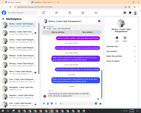The image size is (141, 113).
Task: Open the Friends icon in top navigation
Action: [x=56, y=13]
